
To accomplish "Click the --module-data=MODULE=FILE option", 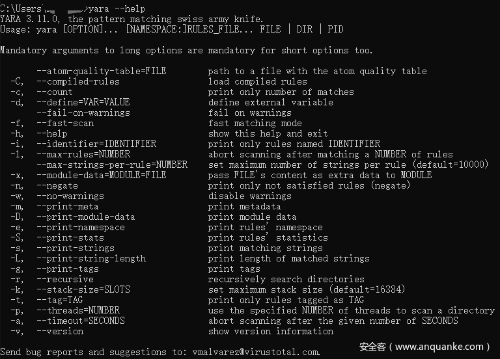I will (101, 175).
